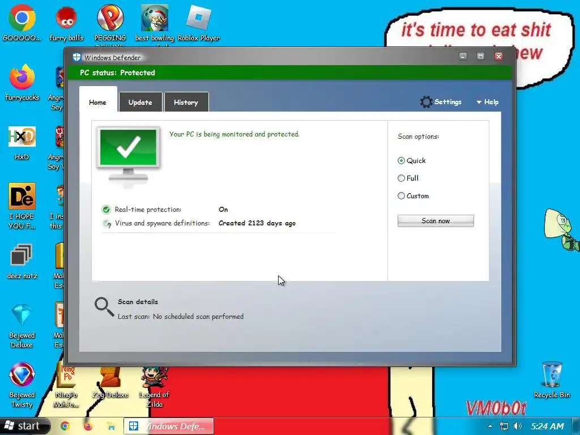
Task: Click the Scan details magnifier icon
Action: [x=104, y=307]
